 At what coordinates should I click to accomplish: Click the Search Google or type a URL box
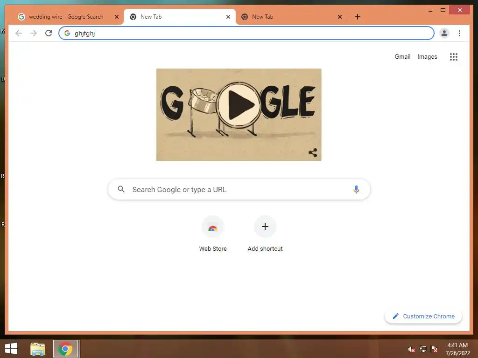(x=239, y=189)
